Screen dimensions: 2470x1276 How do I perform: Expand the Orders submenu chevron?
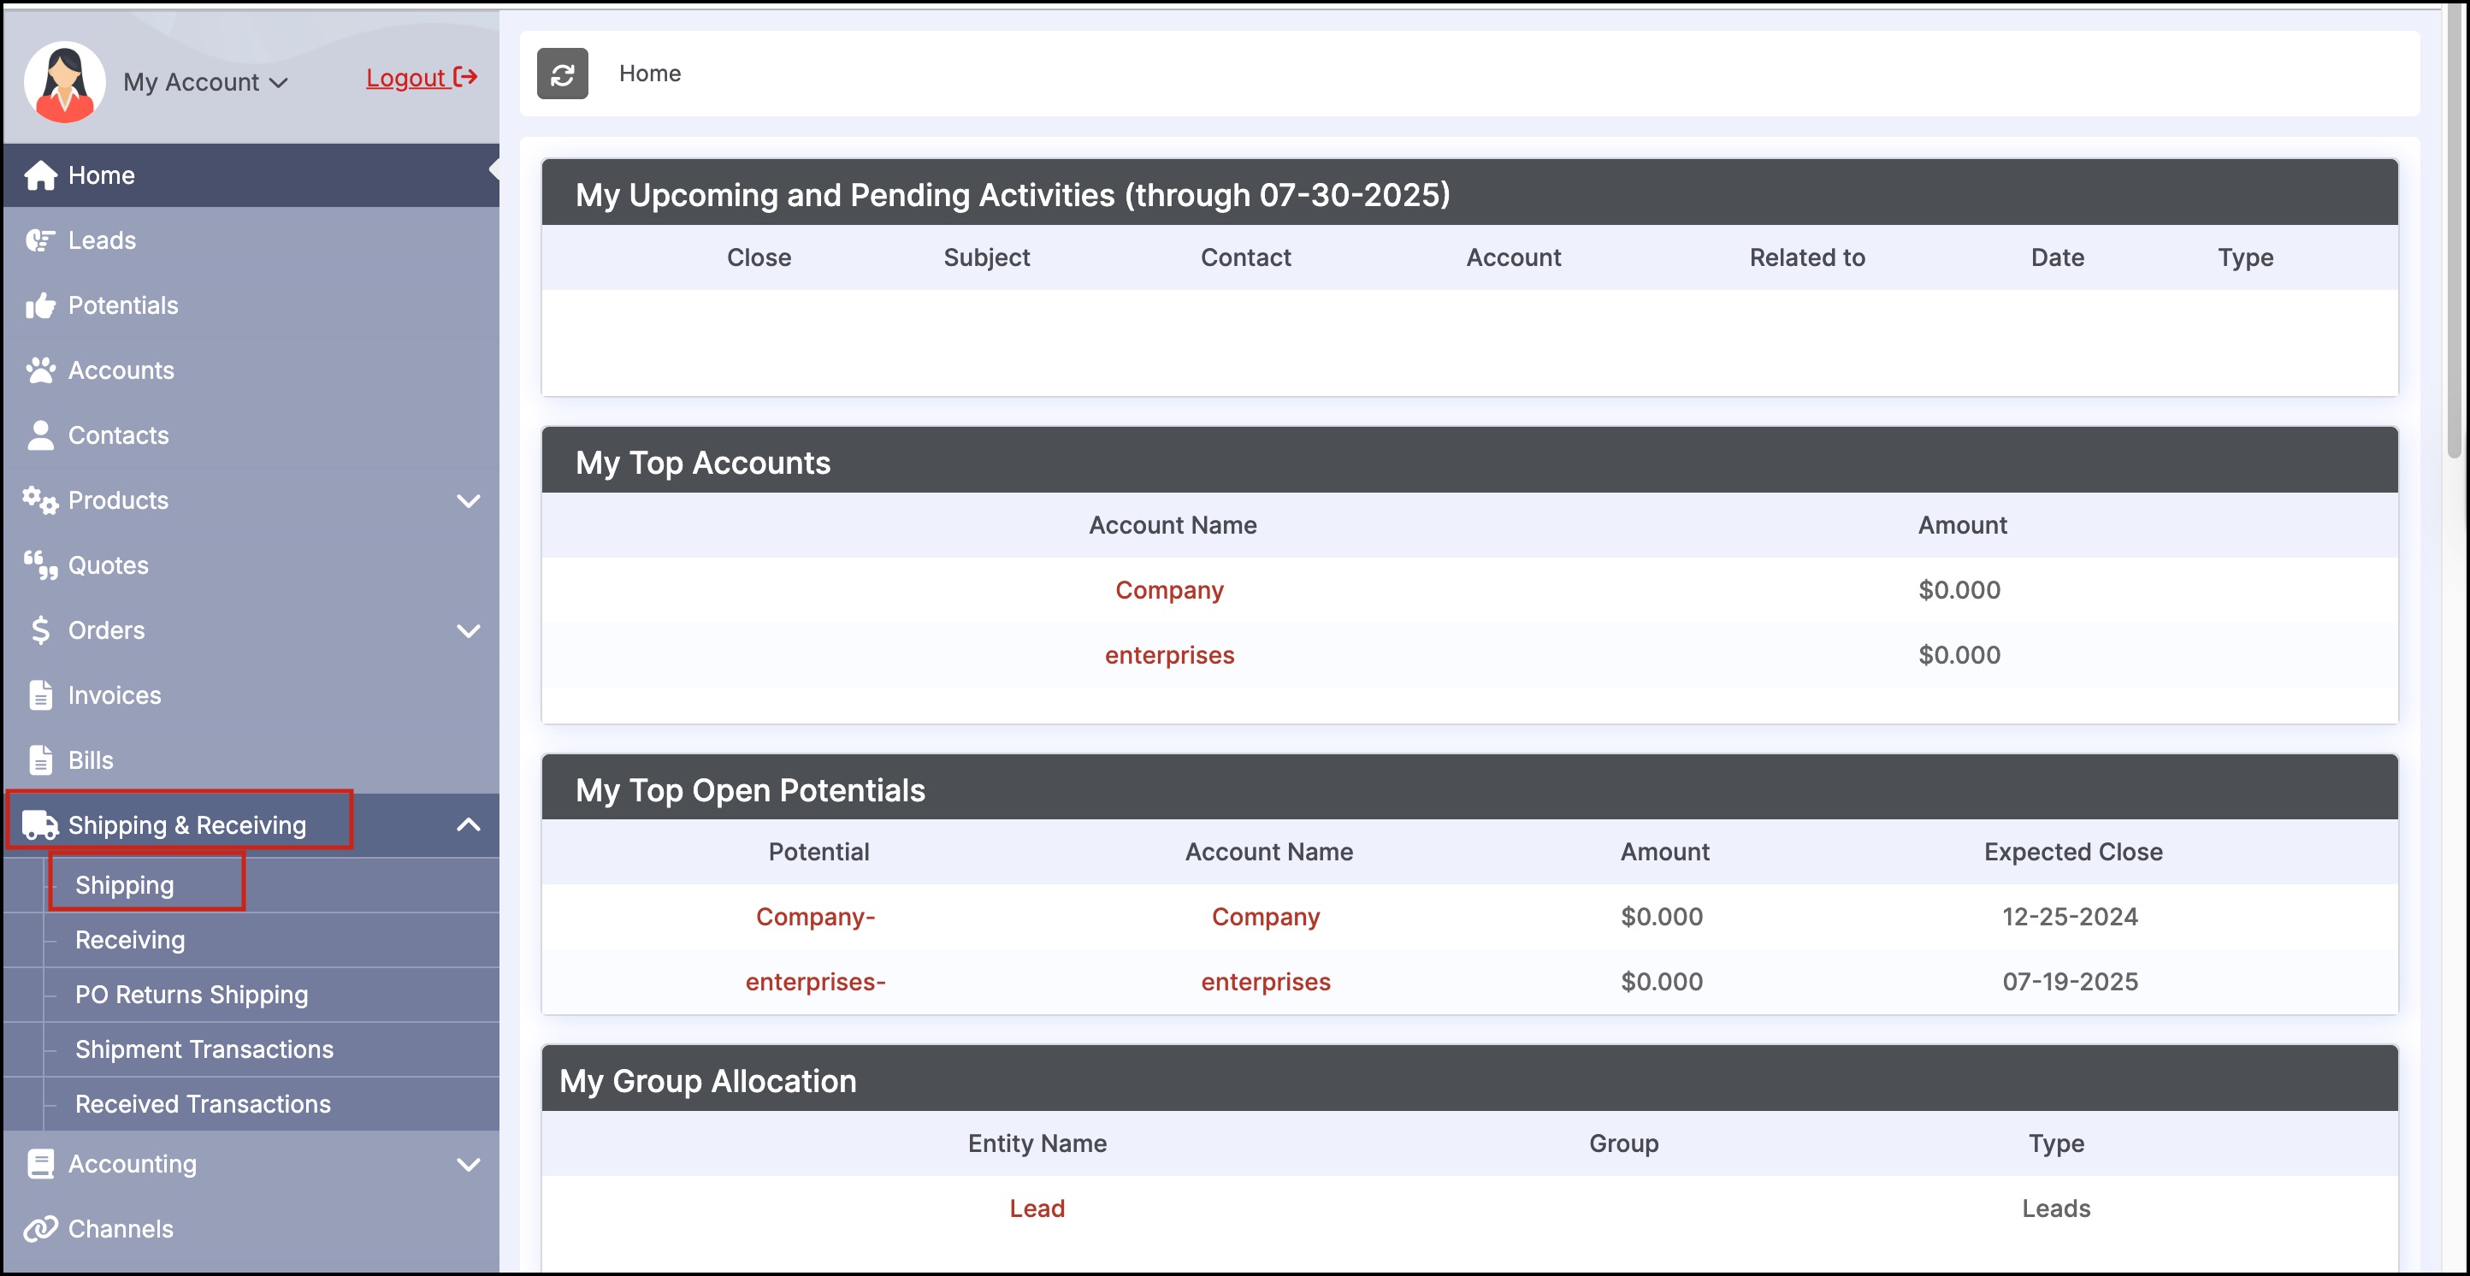click(x=468, y=631)
